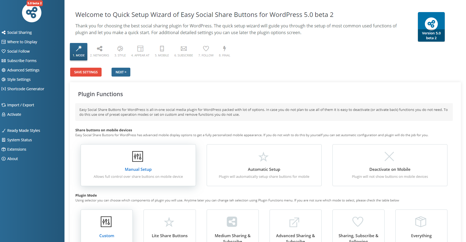
Task: Click the Import / Export refresh icon
Action: [x=3, y=105]
